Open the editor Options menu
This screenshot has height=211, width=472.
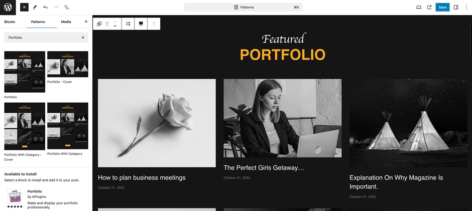(x=466, y=8)
